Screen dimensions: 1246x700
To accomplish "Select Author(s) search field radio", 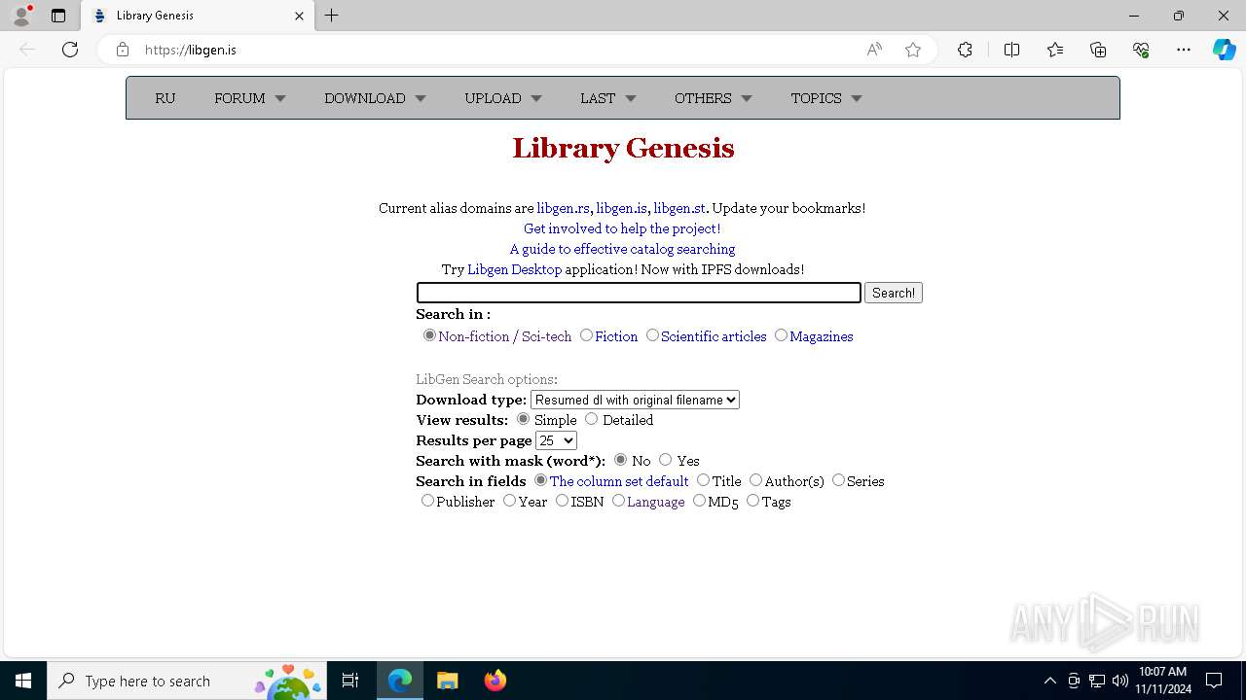I will [755, 480].
